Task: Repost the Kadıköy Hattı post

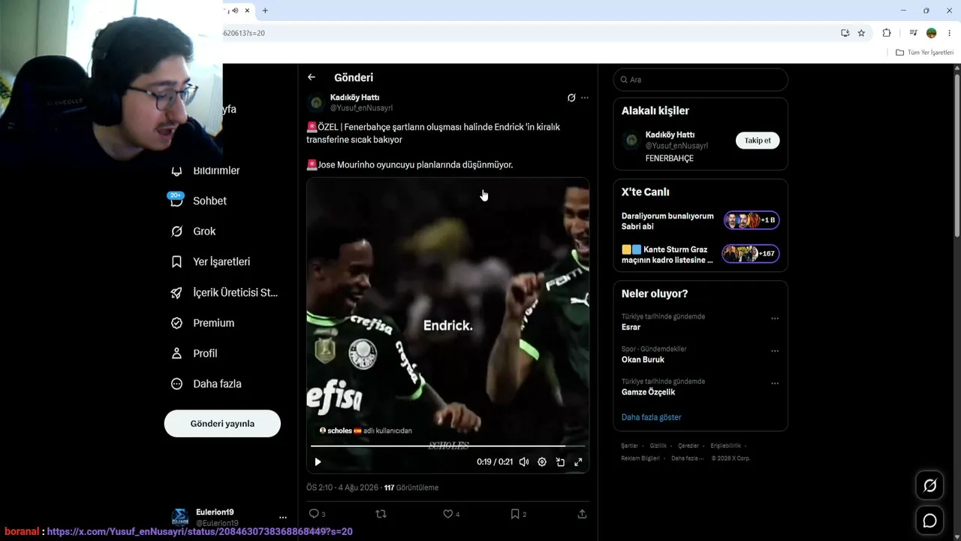Action: [381, 514]
